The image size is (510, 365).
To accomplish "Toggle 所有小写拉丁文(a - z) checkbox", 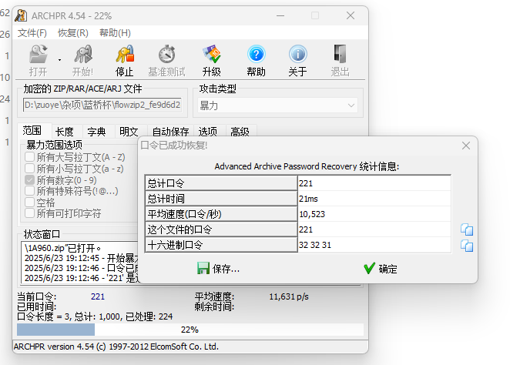I will tap(29, 169).
